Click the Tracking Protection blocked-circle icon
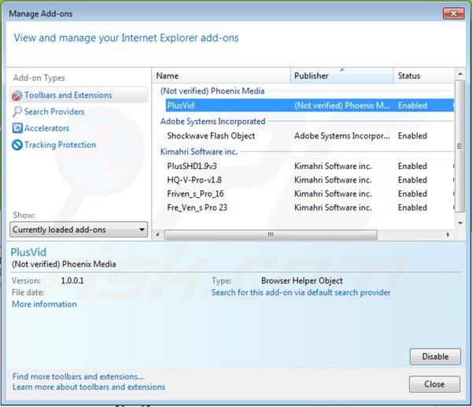This screenshot has width=472, height=407. [x=17, y=145]
